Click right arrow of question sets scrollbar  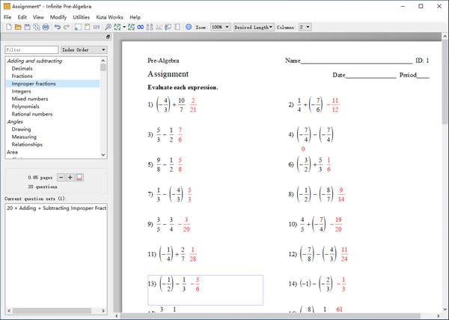pyautogui.click(x=103, y=311)
